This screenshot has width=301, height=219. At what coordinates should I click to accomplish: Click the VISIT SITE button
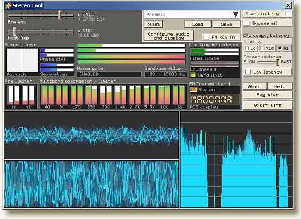click(268, 106)
